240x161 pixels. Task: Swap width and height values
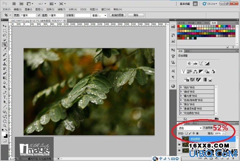coord(39,15)
